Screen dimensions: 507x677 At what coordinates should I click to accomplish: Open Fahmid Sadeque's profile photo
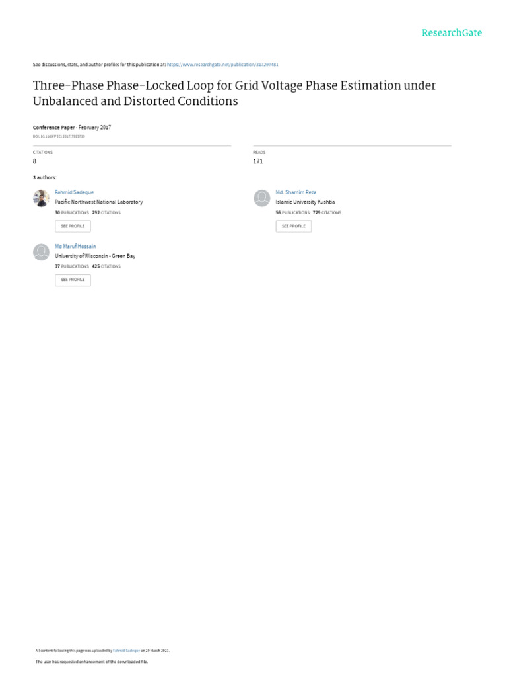[x=41, y=198]
